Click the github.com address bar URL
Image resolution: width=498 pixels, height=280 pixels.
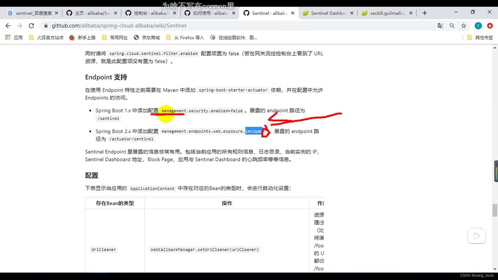(x=119, y=26)
